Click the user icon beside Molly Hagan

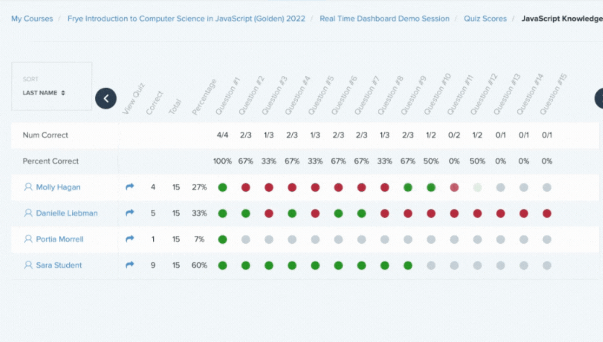coord(28,187)
